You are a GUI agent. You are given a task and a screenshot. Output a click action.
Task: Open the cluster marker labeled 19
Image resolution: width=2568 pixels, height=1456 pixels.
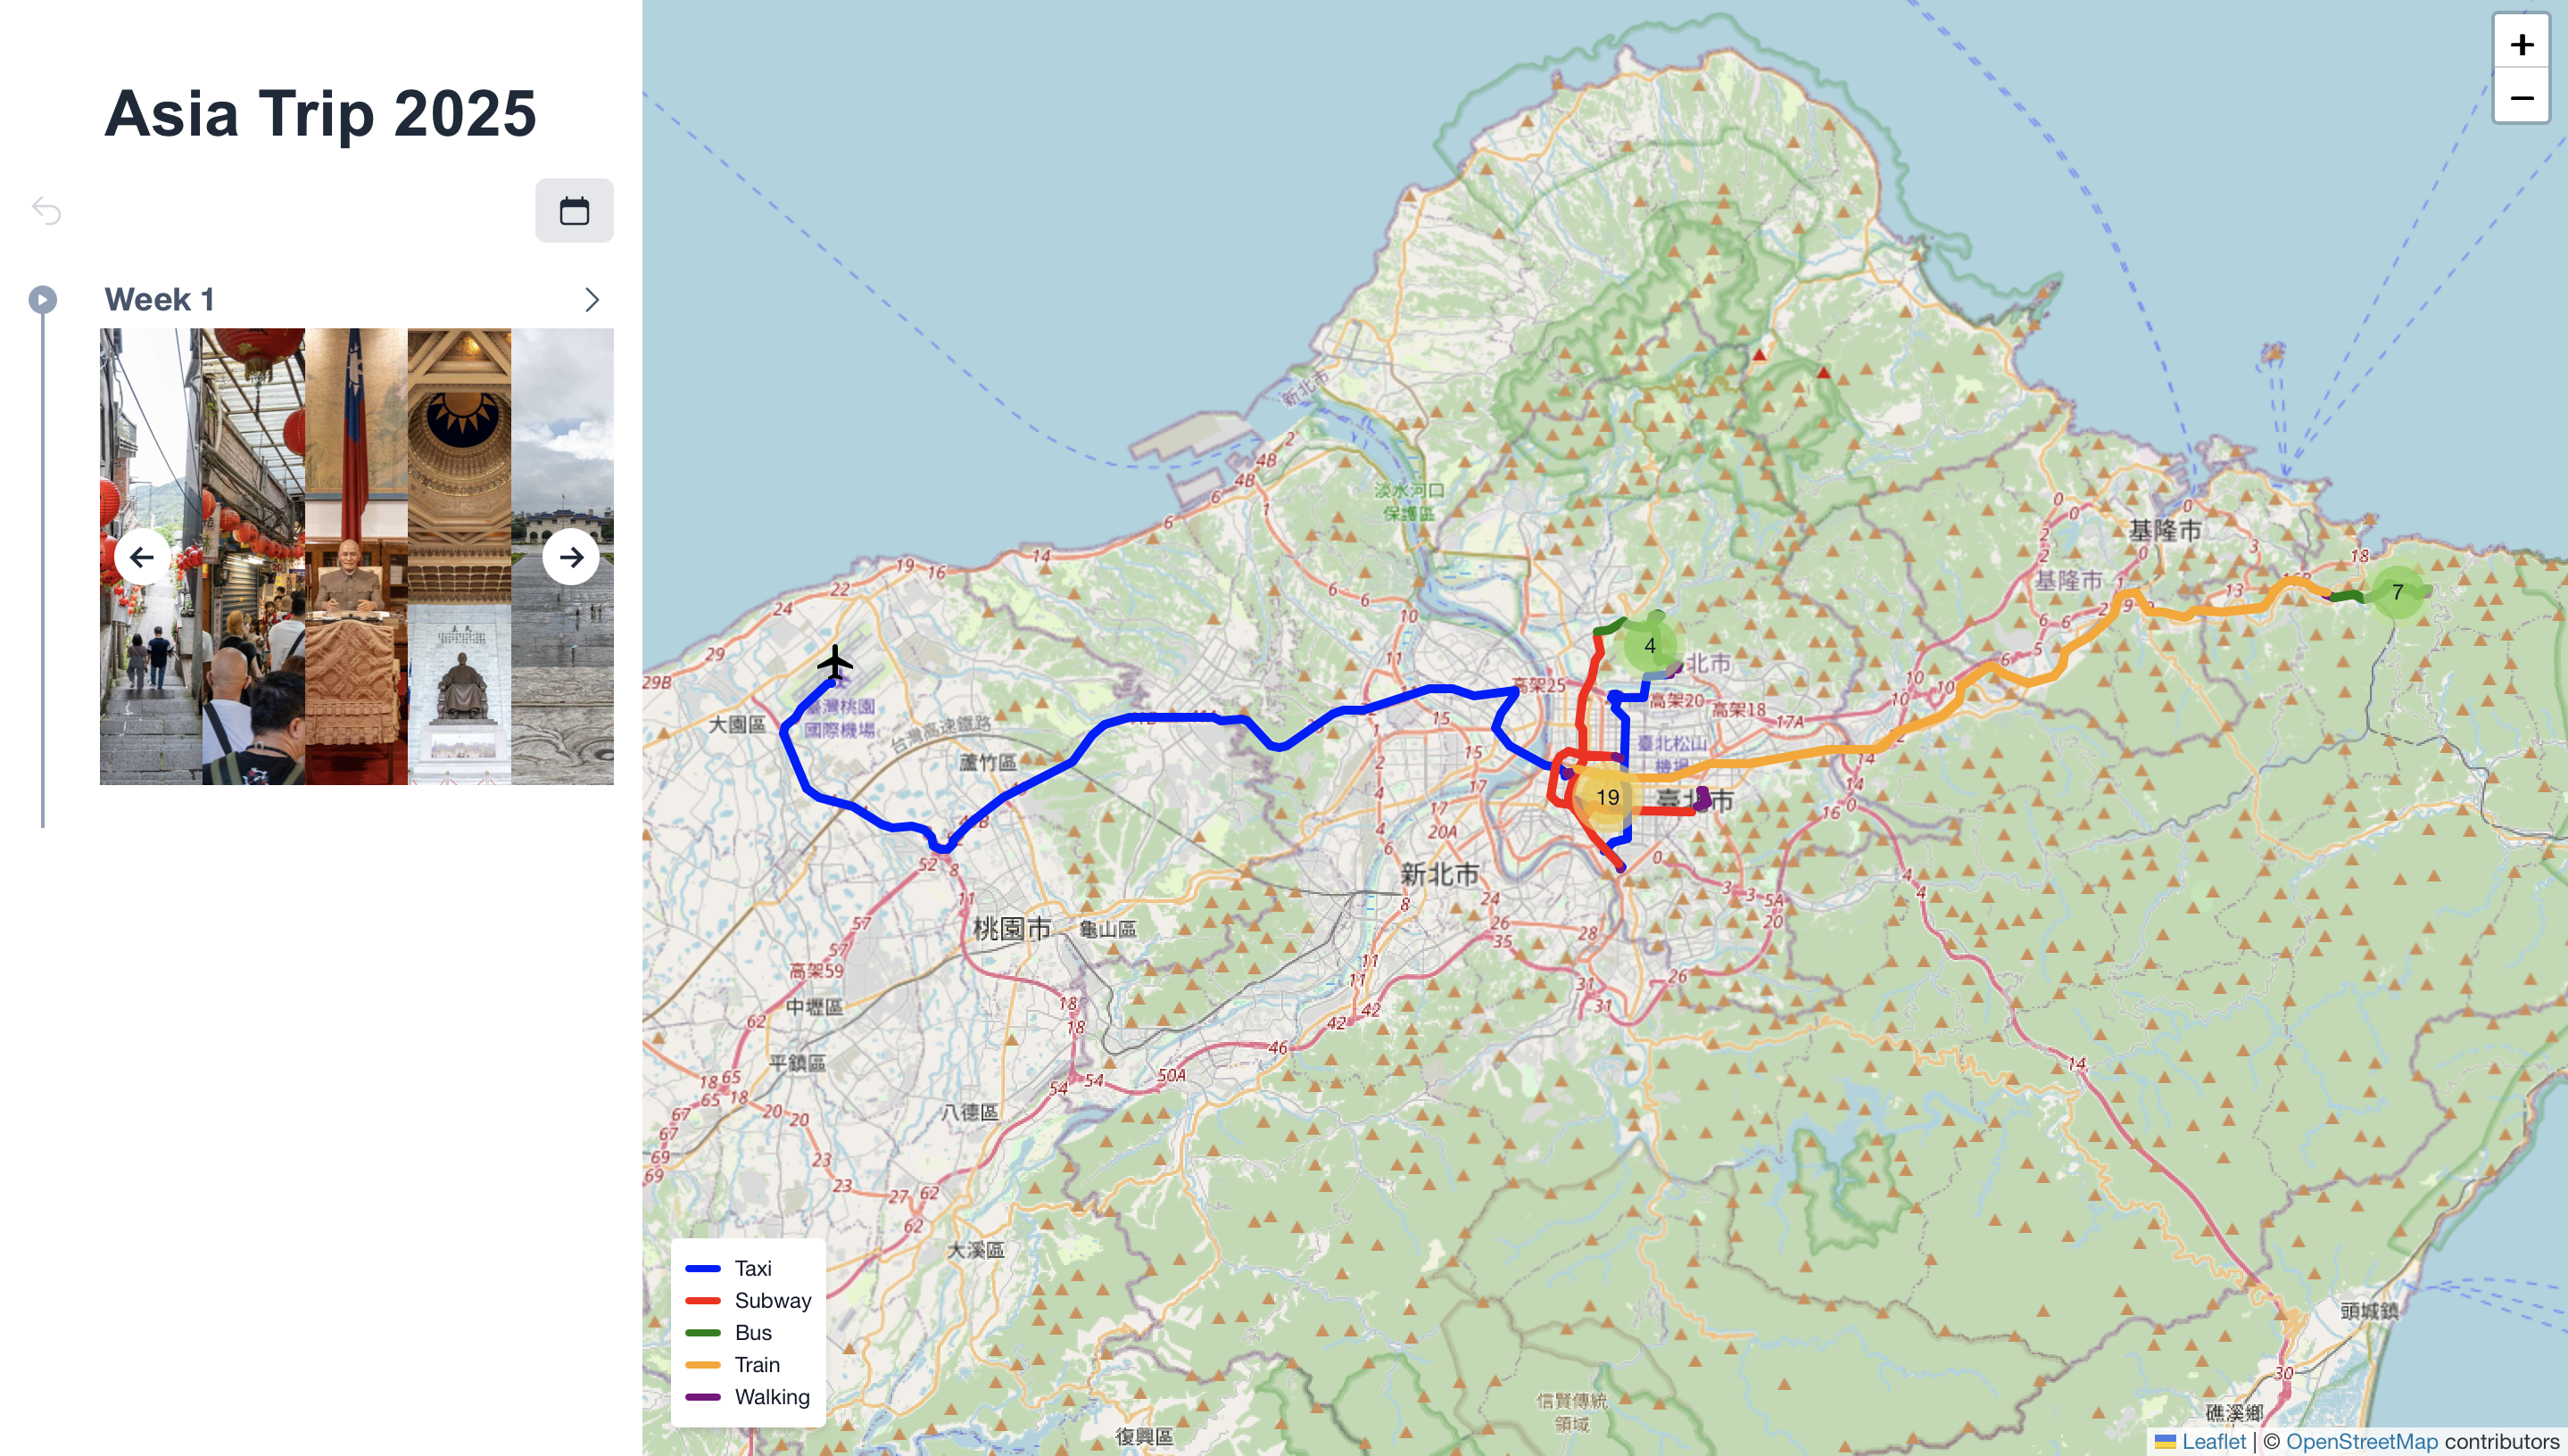[1607, 797]
